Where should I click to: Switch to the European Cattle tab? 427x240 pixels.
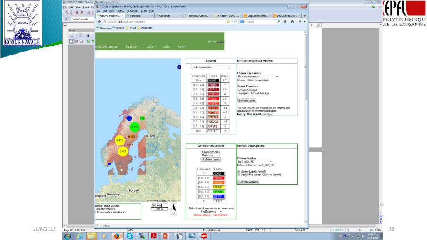pos(197,15)
